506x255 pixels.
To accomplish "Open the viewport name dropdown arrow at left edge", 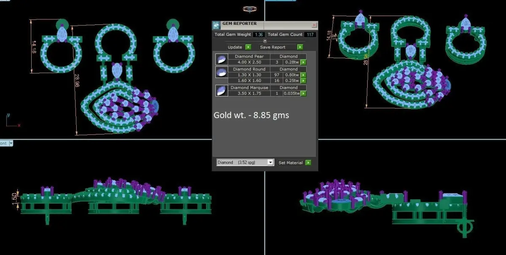I will (x=11, y=143).
